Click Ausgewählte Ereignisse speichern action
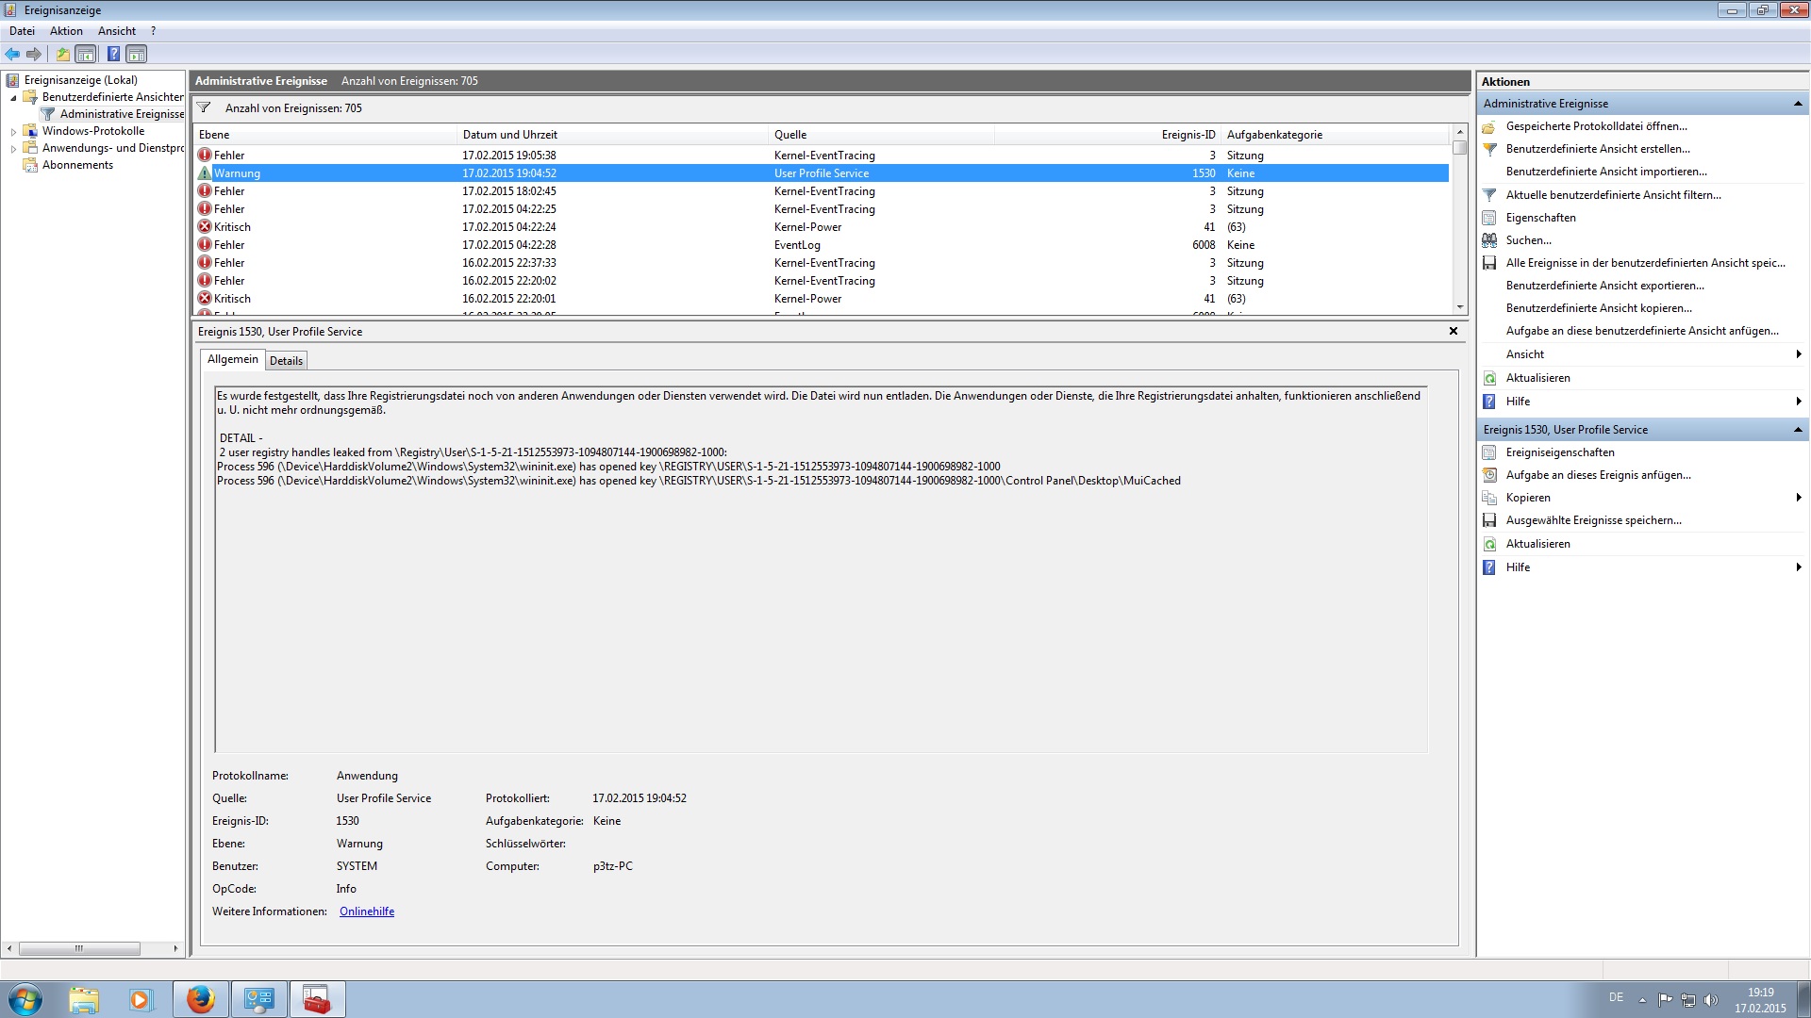Screen dimensions: 1811x1018 coord(1593,520)
